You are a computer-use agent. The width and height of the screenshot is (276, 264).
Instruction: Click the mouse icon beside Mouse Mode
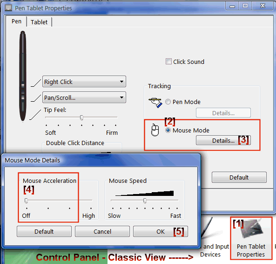155,130
